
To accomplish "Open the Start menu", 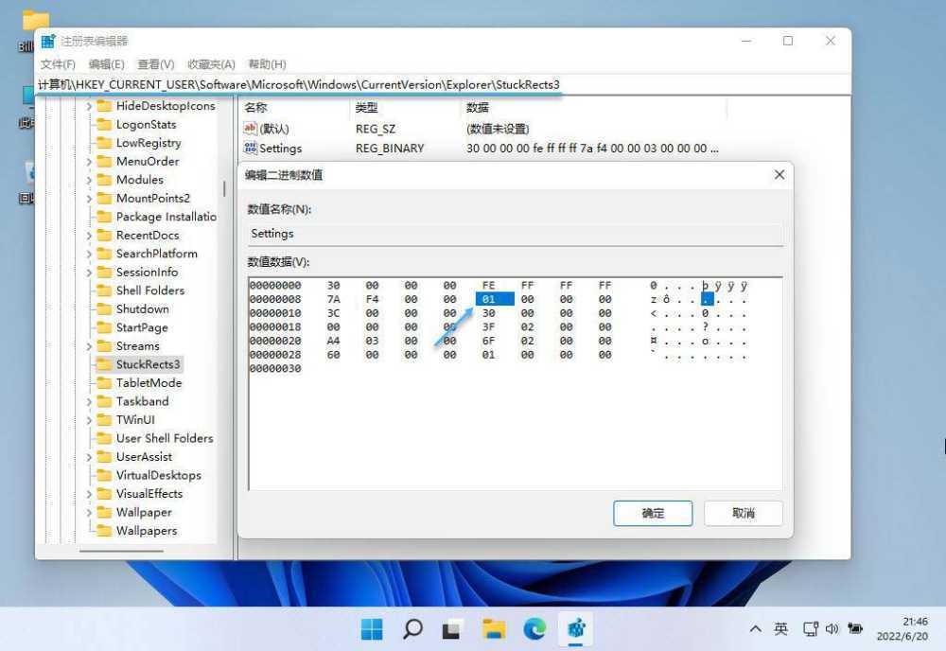I will pos(371,628).
